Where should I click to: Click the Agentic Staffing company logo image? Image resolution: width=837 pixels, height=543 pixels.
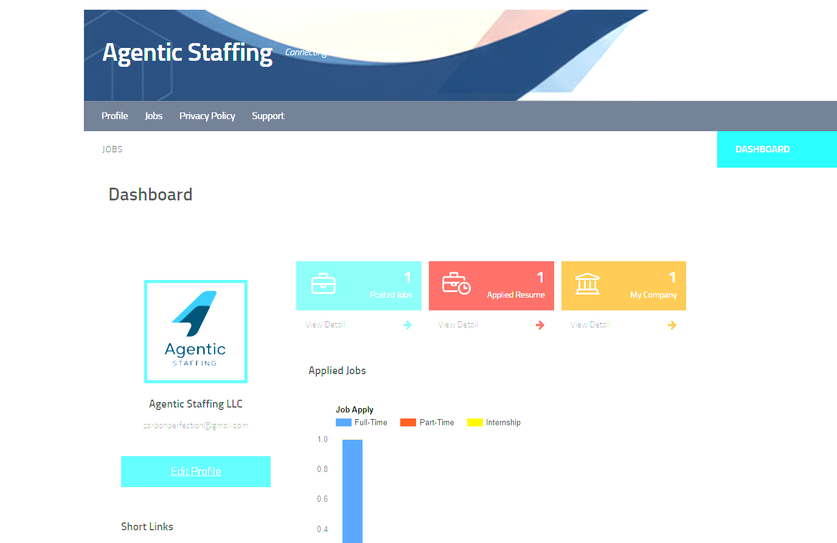coord(196,332)
